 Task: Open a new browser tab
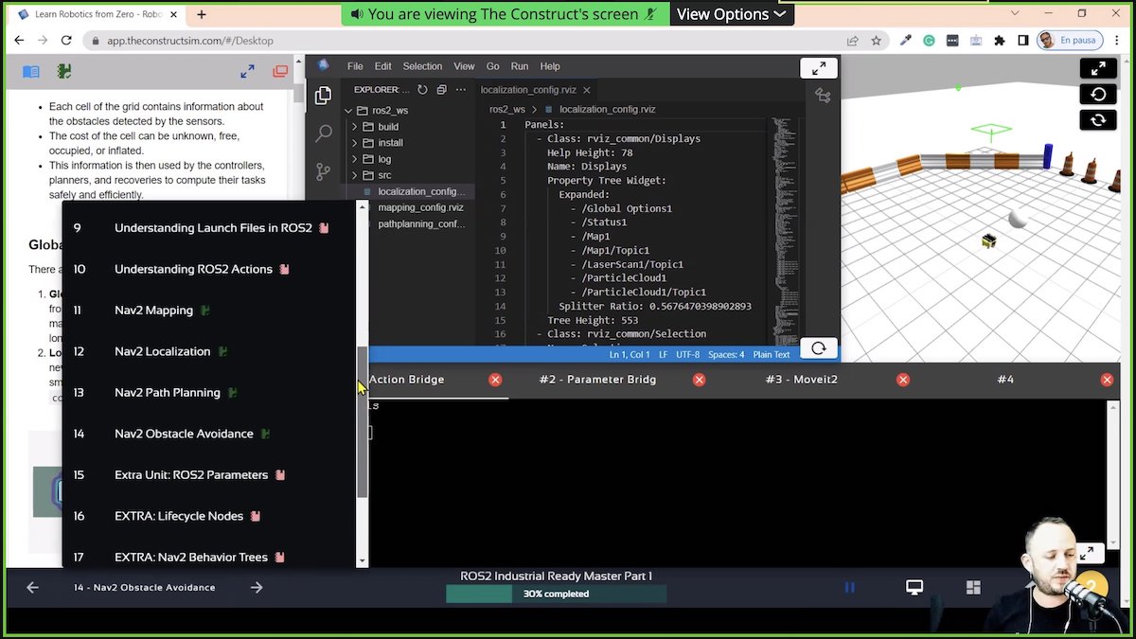click(x=202, y=14)
